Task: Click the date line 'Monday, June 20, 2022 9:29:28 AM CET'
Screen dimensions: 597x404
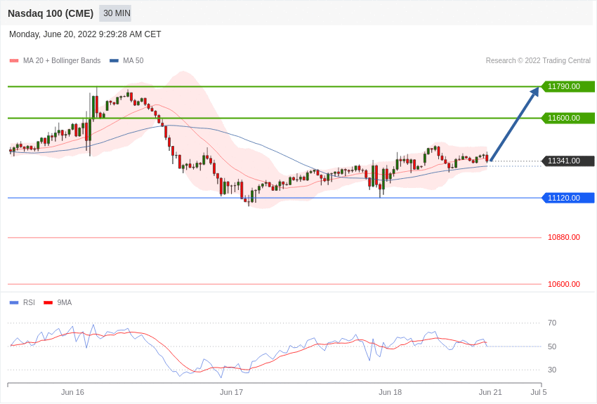Action: point(85,34)
